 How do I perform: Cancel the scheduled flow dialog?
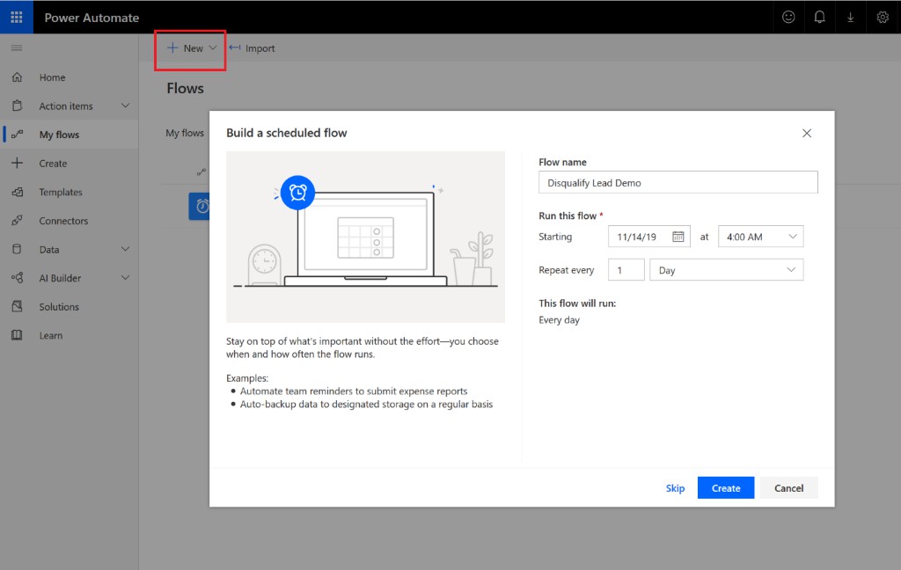tap(789, 488)
